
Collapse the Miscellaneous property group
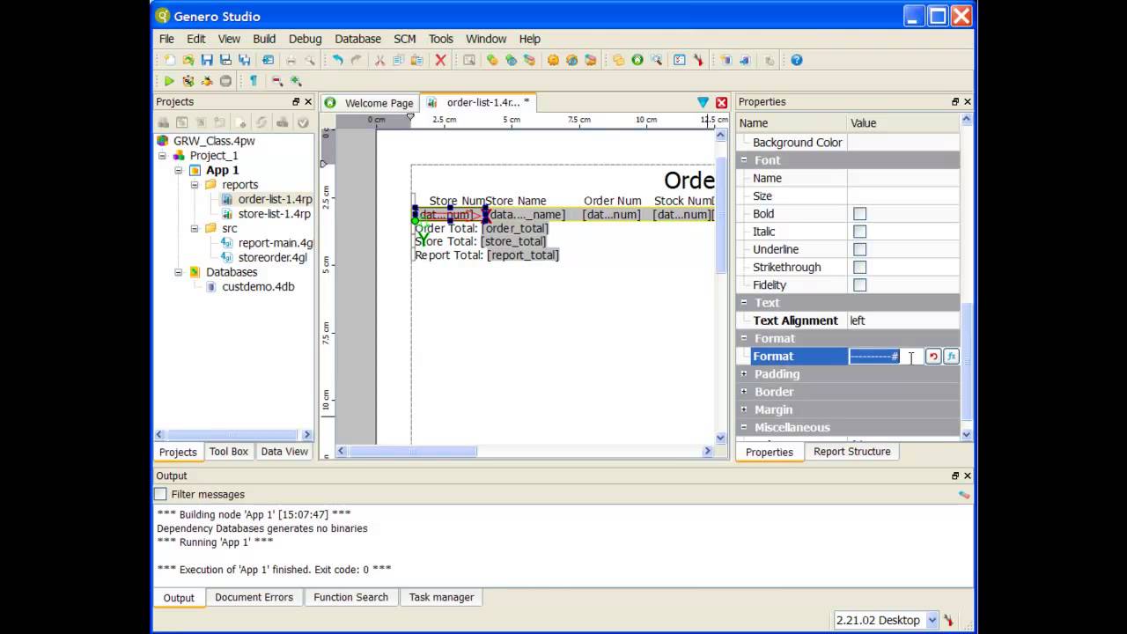(744, 427)
